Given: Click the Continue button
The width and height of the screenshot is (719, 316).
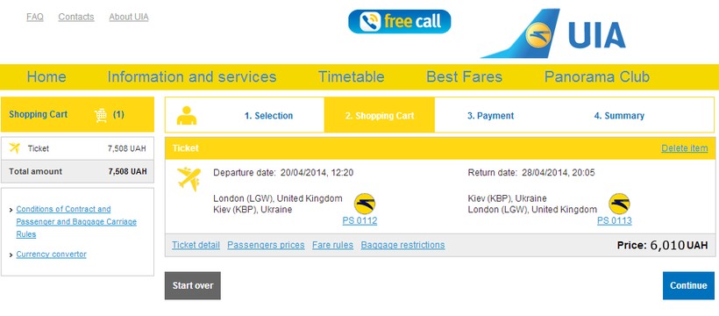Looking at the screenshot, I should [x=688, y=285].
